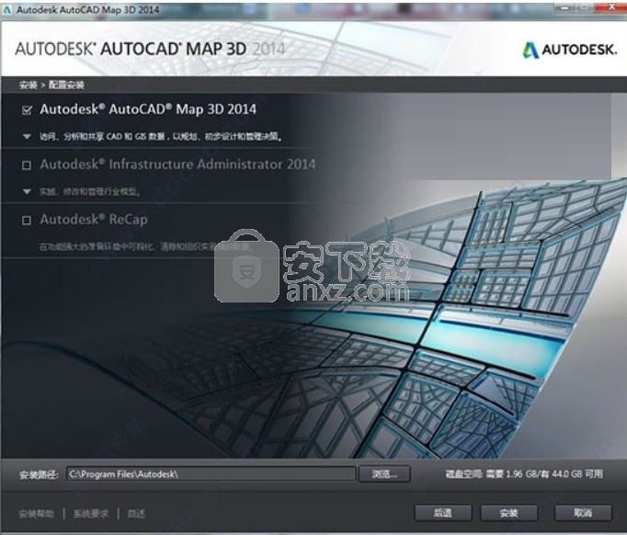Select Autodesk AutoCAD Map 3D 2014 title
This screenshot has width=627, height=535.
pyautogui.click(x=148, y=109)
